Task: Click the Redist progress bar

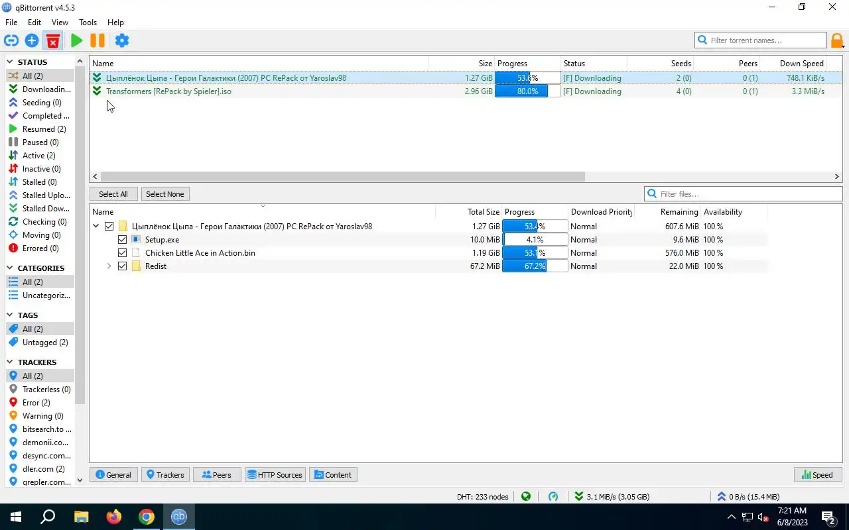Action: tap(535, 266)
